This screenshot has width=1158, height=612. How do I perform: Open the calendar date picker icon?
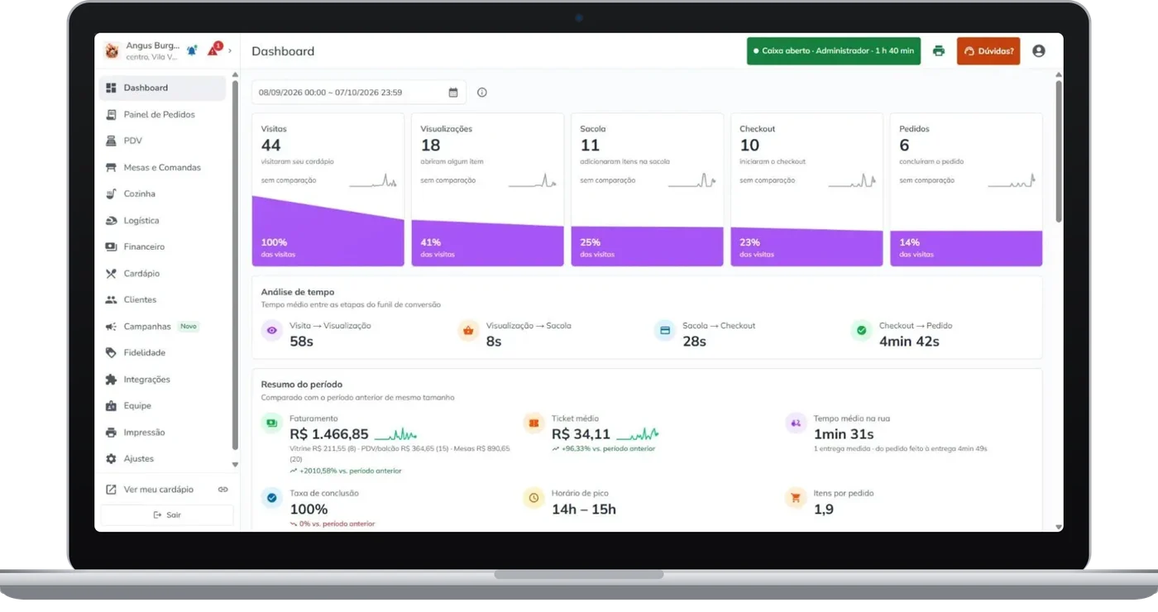(453, 93)
